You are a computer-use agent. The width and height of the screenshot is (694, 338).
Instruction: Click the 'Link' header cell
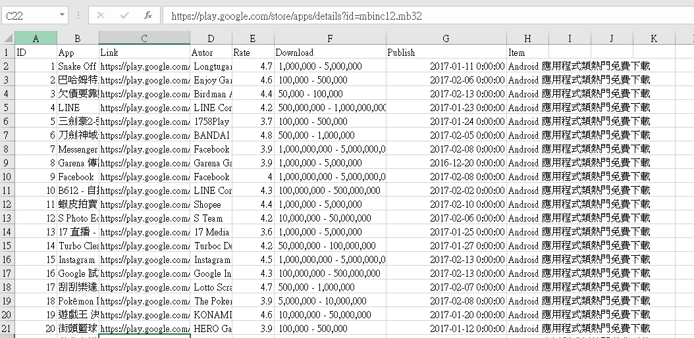pos(144,53)
